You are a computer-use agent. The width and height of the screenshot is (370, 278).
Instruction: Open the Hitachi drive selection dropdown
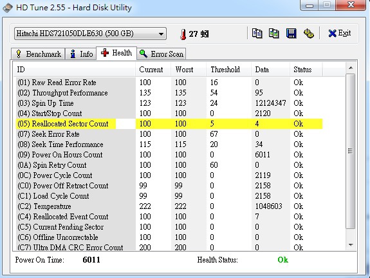[x=90, y=34]
